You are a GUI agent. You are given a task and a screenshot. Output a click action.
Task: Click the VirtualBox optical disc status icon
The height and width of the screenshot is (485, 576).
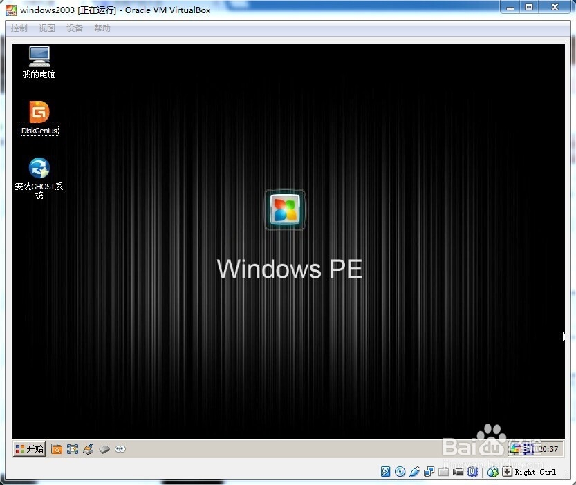400,471
